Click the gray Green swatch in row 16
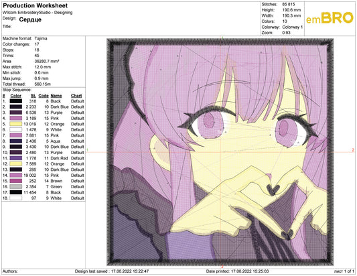The width and height of the screenshot is (357, 276). click(x=15, y=186)
